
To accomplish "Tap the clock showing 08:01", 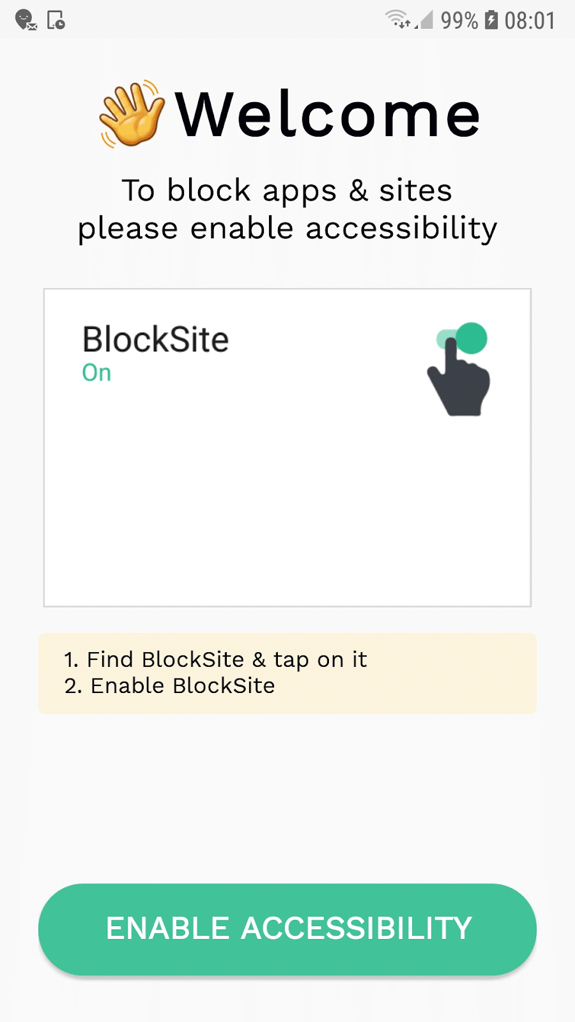I will (x=529, y=20).
